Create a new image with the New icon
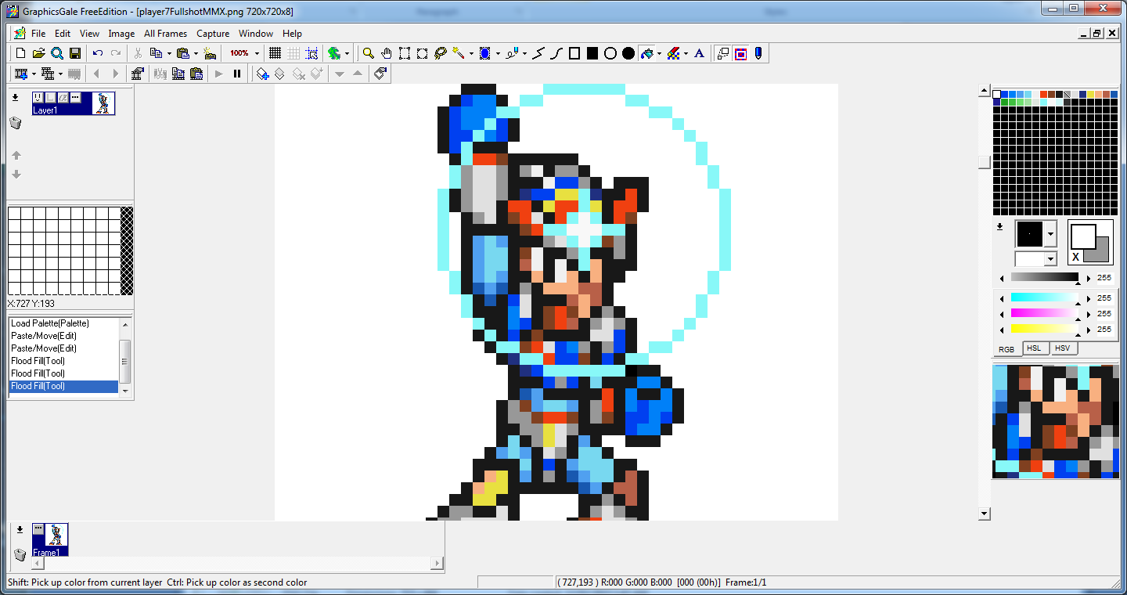This screenshot has width=1127, height=595. click(x=21, y=53)
